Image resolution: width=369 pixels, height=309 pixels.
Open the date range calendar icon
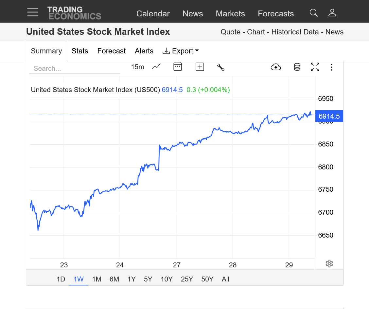[177, 67]
